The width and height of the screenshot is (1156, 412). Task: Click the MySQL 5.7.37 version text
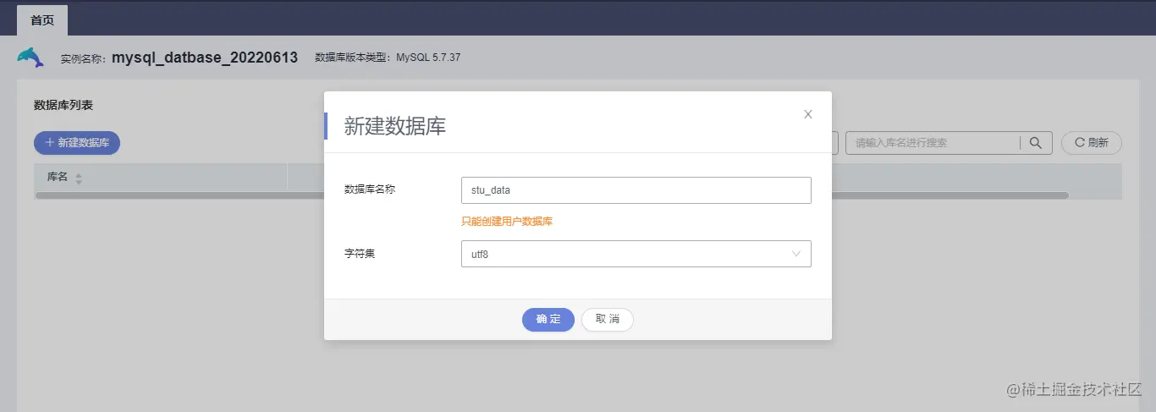click(x=428, y=58)
